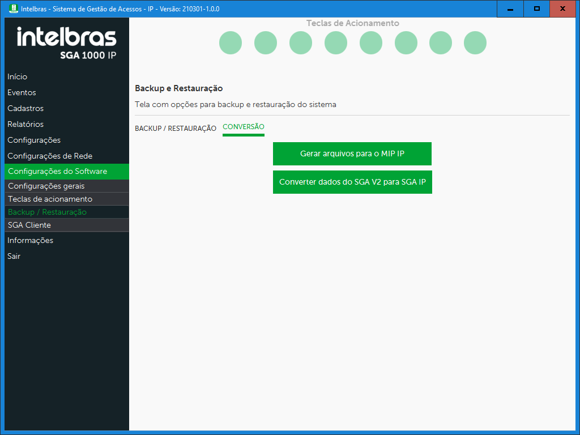
Task: Click the fifth activation key circle
Action: (x=371, y=43)
